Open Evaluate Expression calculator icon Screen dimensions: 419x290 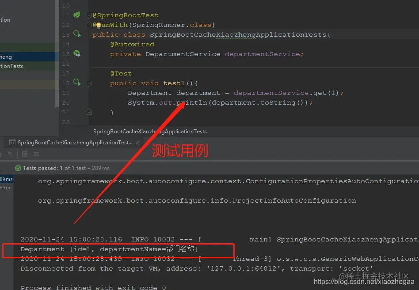tap(25, 154)
